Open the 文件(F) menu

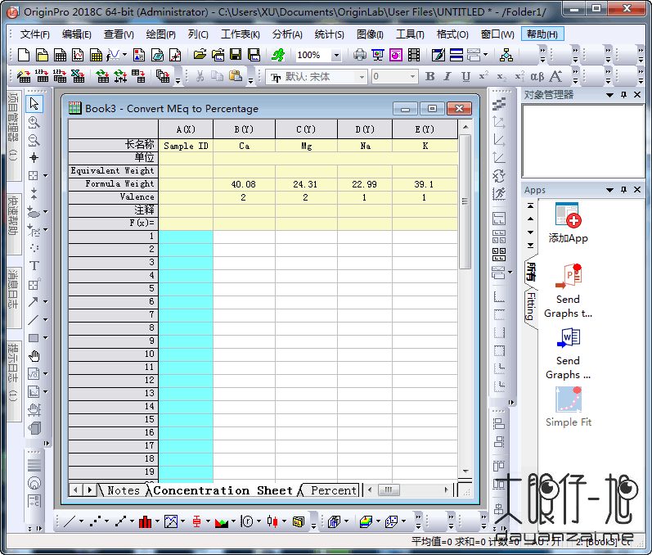pos(34,34)
